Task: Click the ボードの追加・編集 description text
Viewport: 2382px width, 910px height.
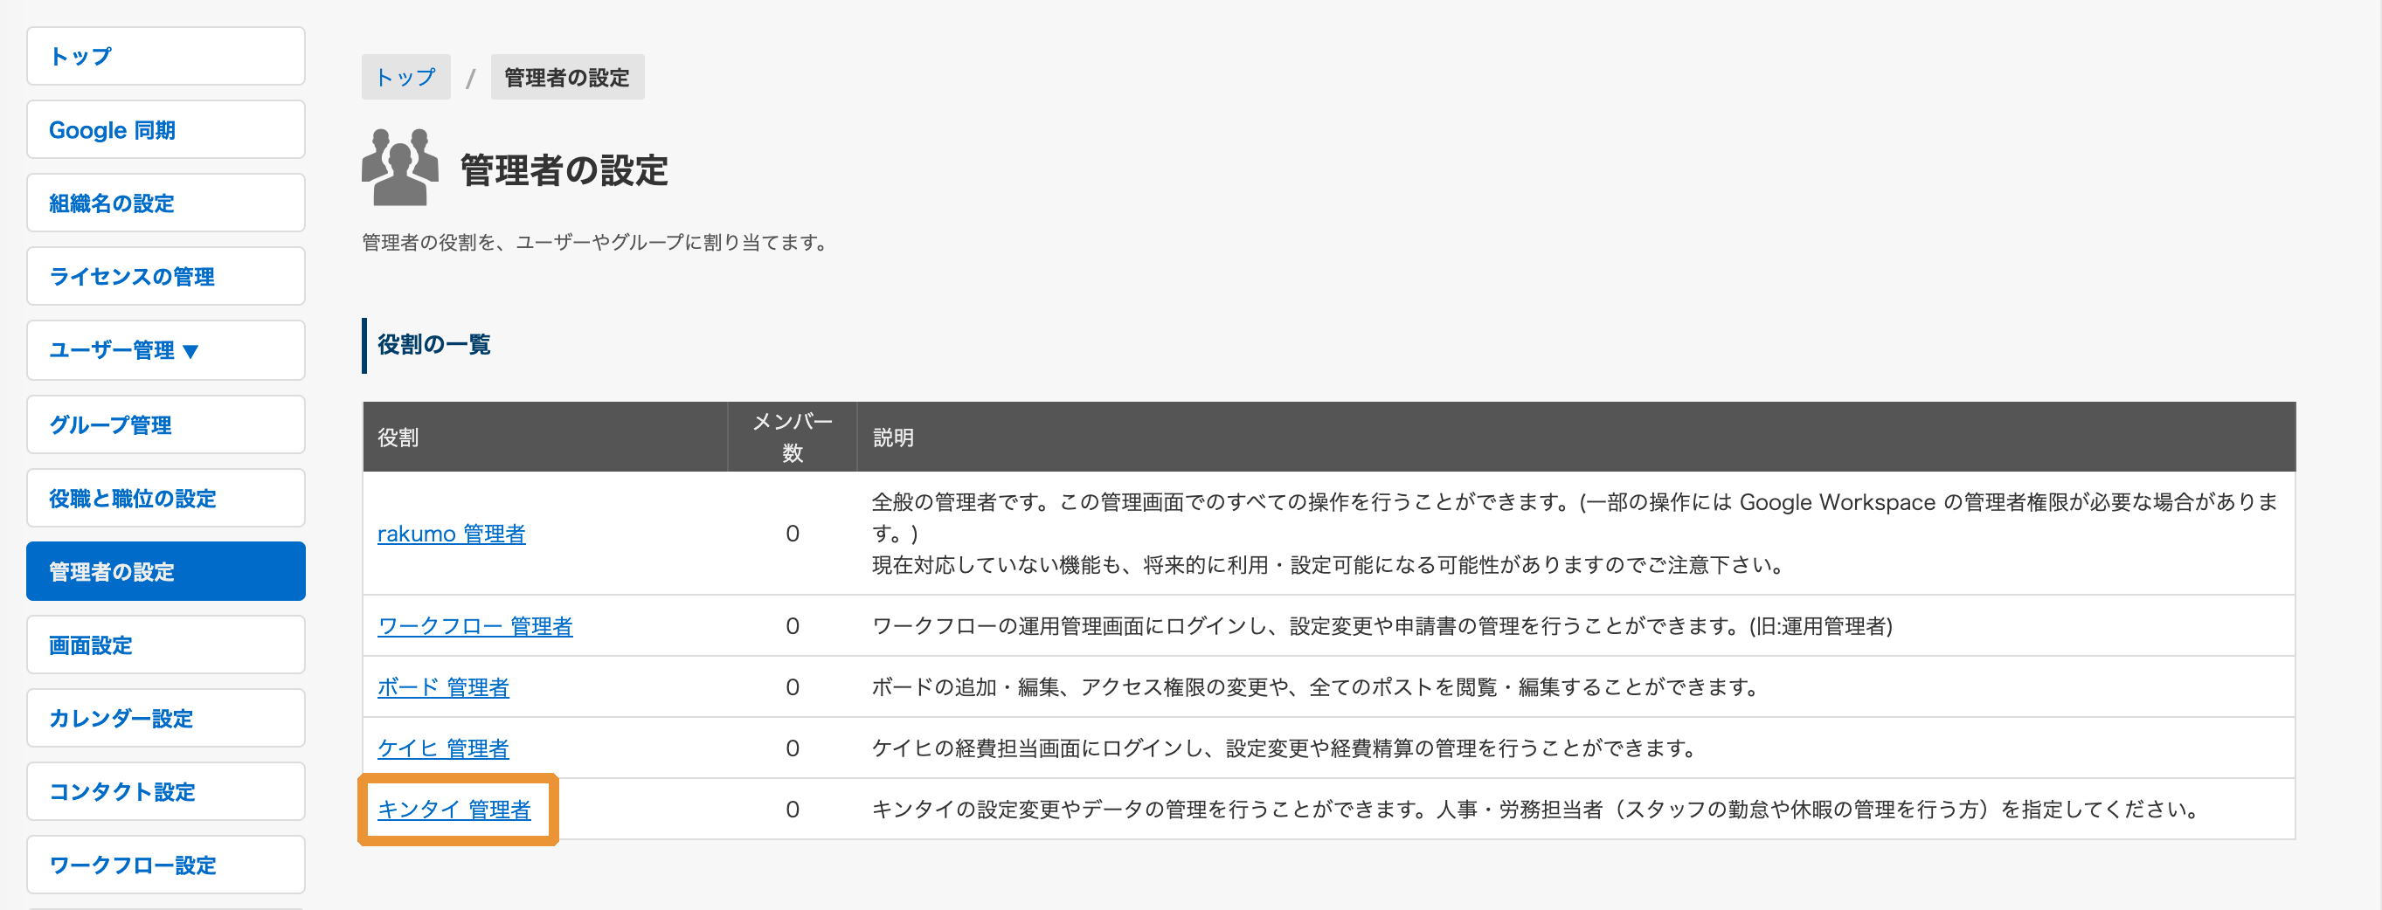Action: point(1315,686)
